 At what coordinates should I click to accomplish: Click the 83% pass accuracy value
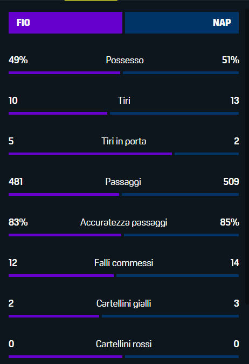point(18,222)
